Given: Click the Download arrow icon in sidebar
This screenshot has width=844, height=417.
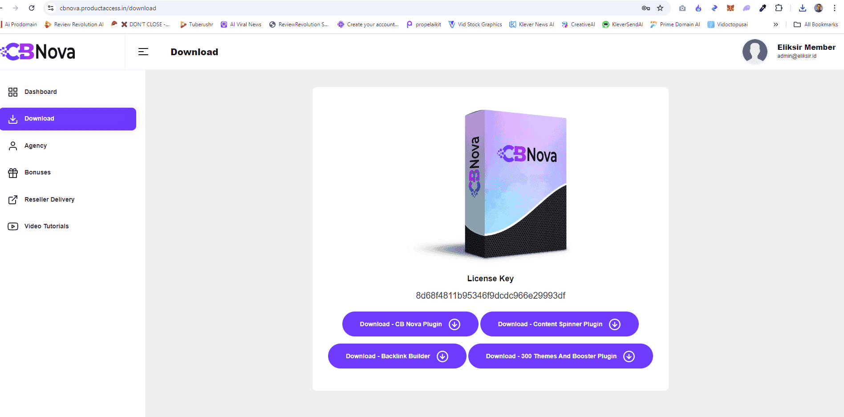Looking at the screenshot, I should (13, 119).
